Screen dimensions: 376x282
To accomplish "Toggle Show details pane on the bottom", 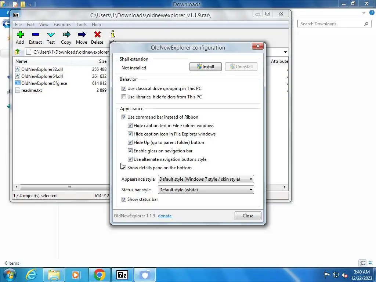I will click(x=124, y=167).
